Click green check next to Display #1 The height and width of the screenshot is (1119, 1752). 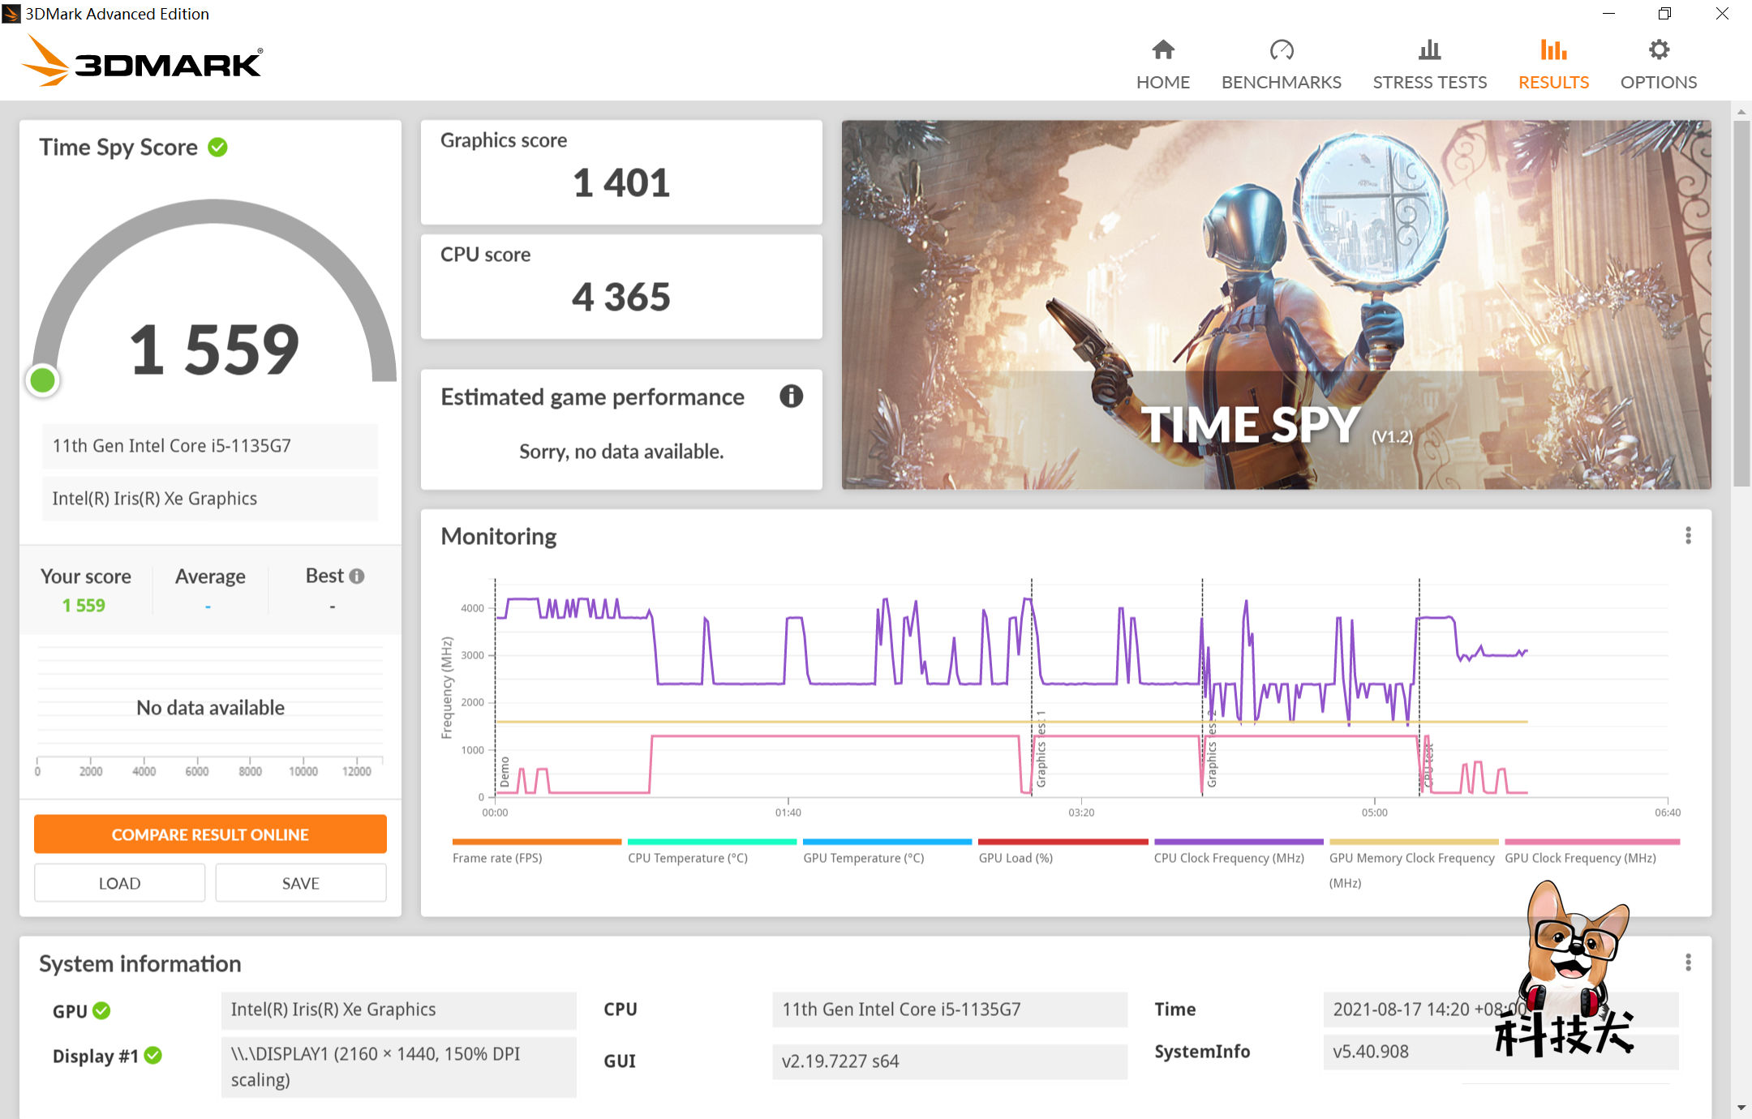(152, 1056)
